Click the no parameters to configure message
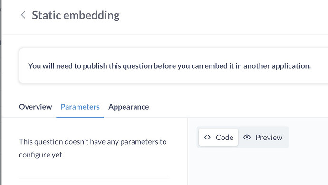 tap(93, 148)
